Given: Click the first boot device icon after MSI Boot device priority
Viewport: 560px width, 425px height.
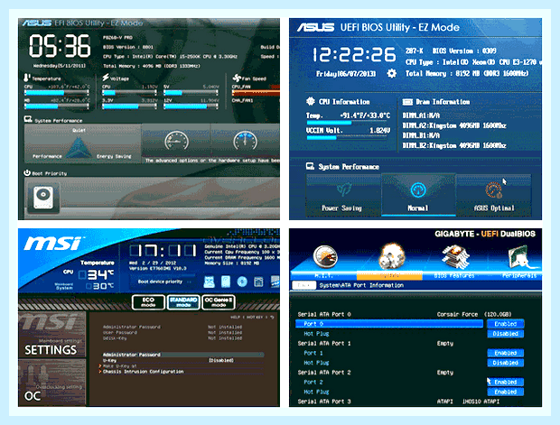Looking at the screenshot, I should (209, 282).
